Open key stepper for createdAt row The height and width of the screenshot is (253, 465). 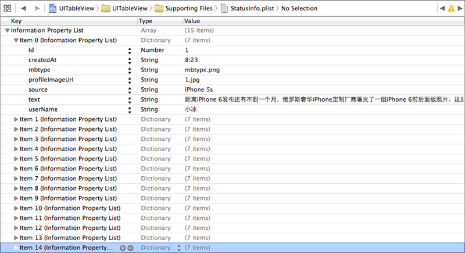point(130,61)
